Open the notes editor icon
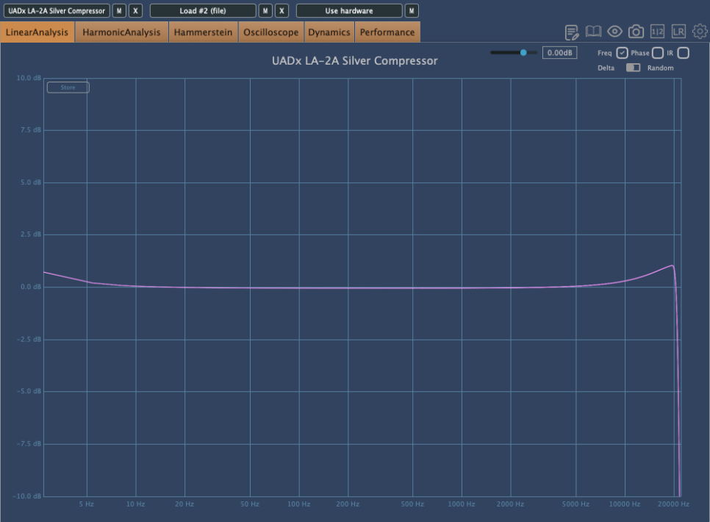This screenshot has height=522, width=710. click(x=572, y=32)
